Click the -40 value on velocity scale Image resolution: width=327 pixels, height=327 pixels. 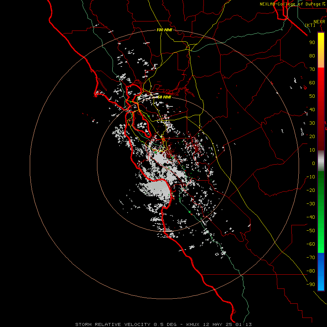[x=311, y=217]
